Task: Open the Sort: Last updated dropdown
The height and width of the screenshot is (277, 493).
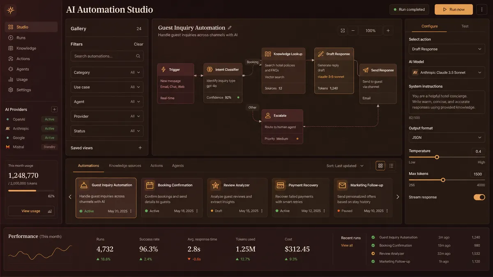Action: pos(345,166)
